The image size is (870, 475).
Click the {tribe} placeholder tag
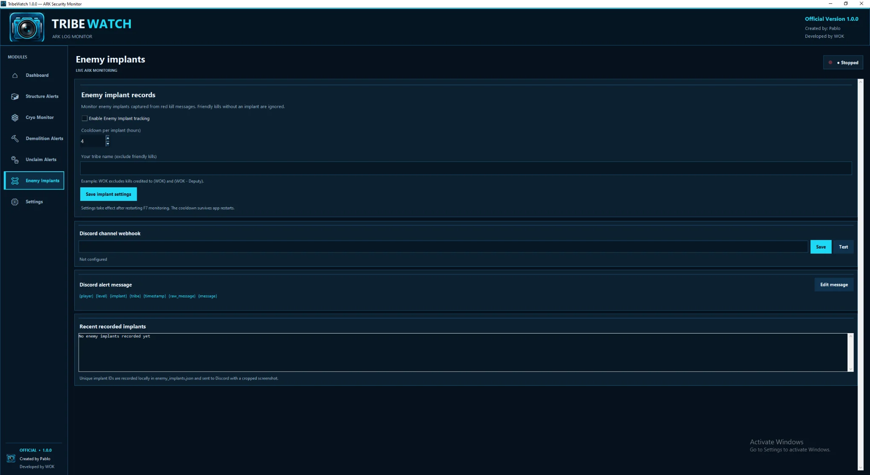pos(135,296)
